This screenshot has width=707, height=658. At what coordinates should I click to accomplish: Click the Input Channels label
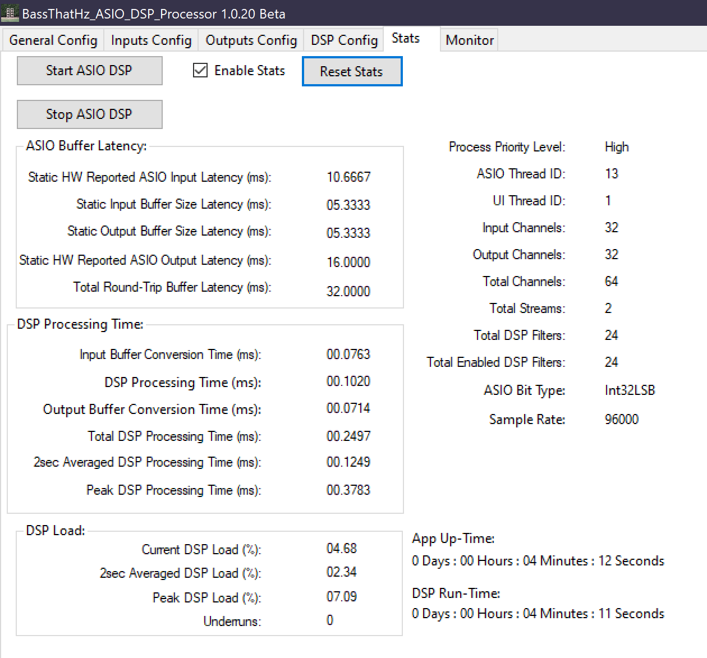[524, 228]
